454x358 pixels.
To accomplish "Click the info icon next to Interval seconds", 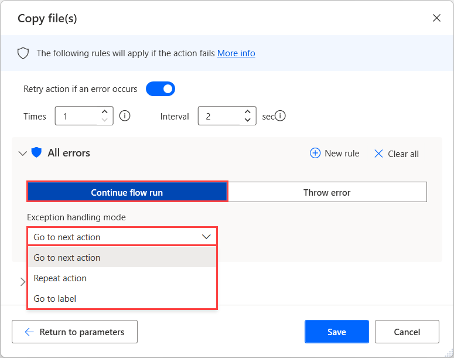I will click(x=281, y=116).
